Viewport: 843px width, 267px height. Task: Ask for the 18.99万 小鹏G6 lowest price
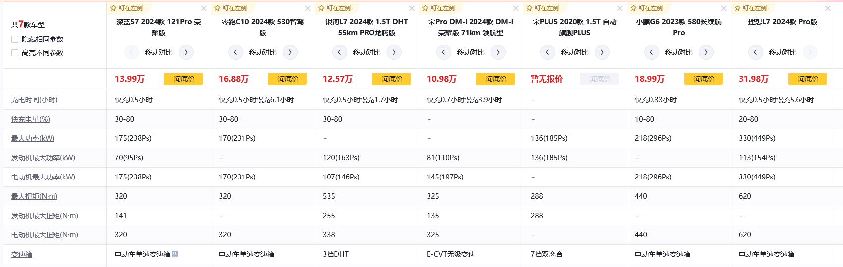coord(703,79)
